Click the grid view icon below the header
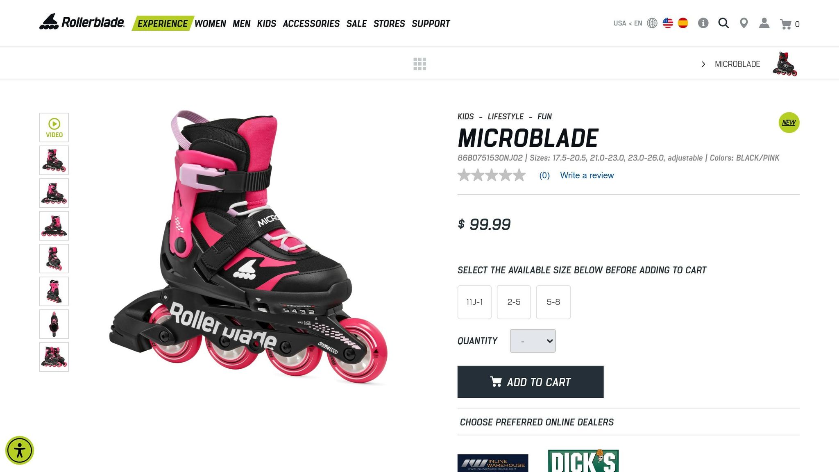The image size is (839, 472). [x=420, y=64]
